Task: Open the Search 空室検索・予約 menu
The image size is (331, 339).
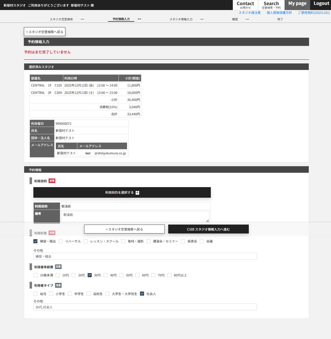Action: tap(271, 5)
